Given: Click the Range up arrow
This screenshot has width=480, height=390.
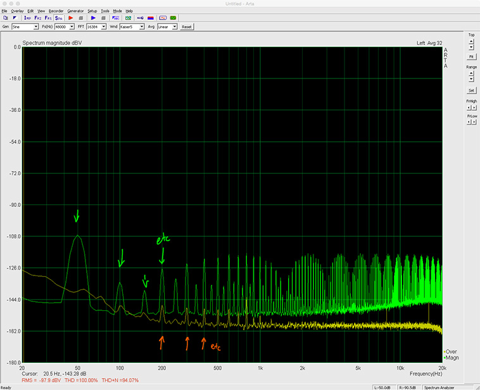Looking at the screenshot, I should pyautogui.click(x=471, y=73).
